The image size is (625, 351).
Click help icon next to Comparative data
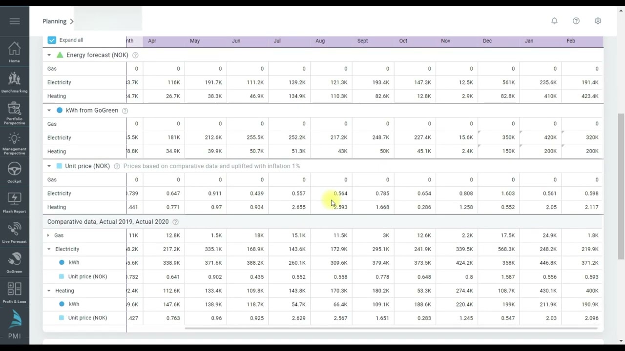coord(175,222)
